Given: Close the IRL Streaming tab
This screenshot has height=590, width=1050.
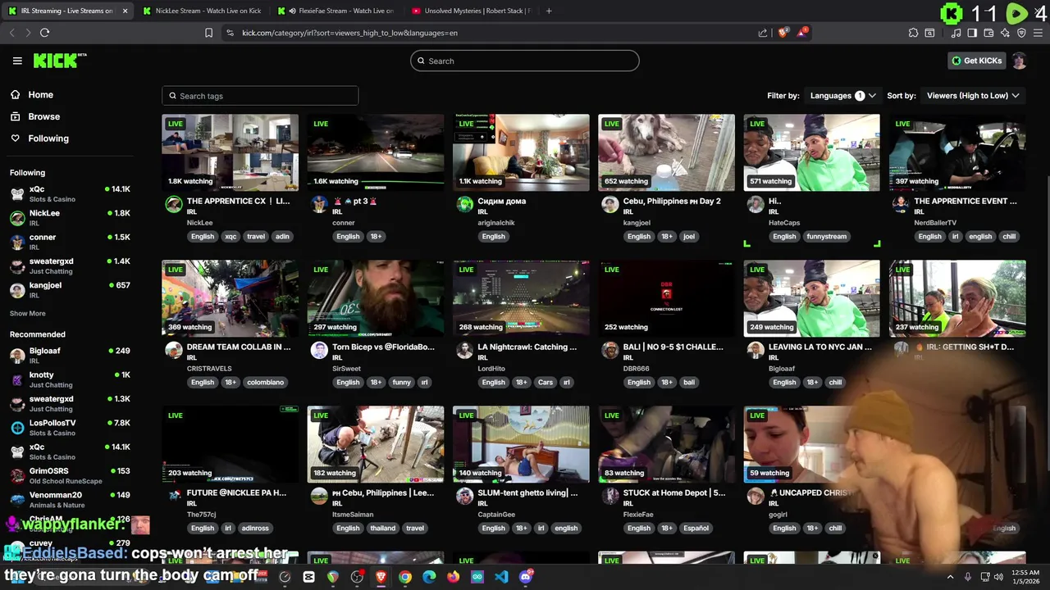Looking at the screenshot, I should [x=125, y=11].
